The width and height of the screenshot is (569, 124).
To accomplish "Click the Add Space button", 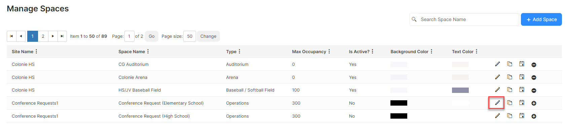I will pyautogui.click(x=541, y=19).
